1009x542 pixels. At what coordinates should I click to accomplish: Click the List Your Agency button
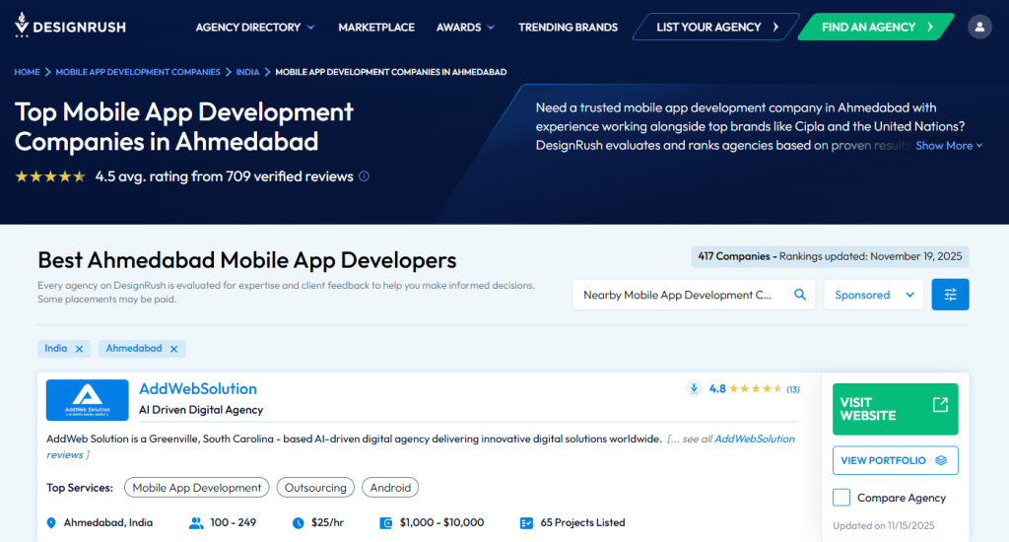716,27
